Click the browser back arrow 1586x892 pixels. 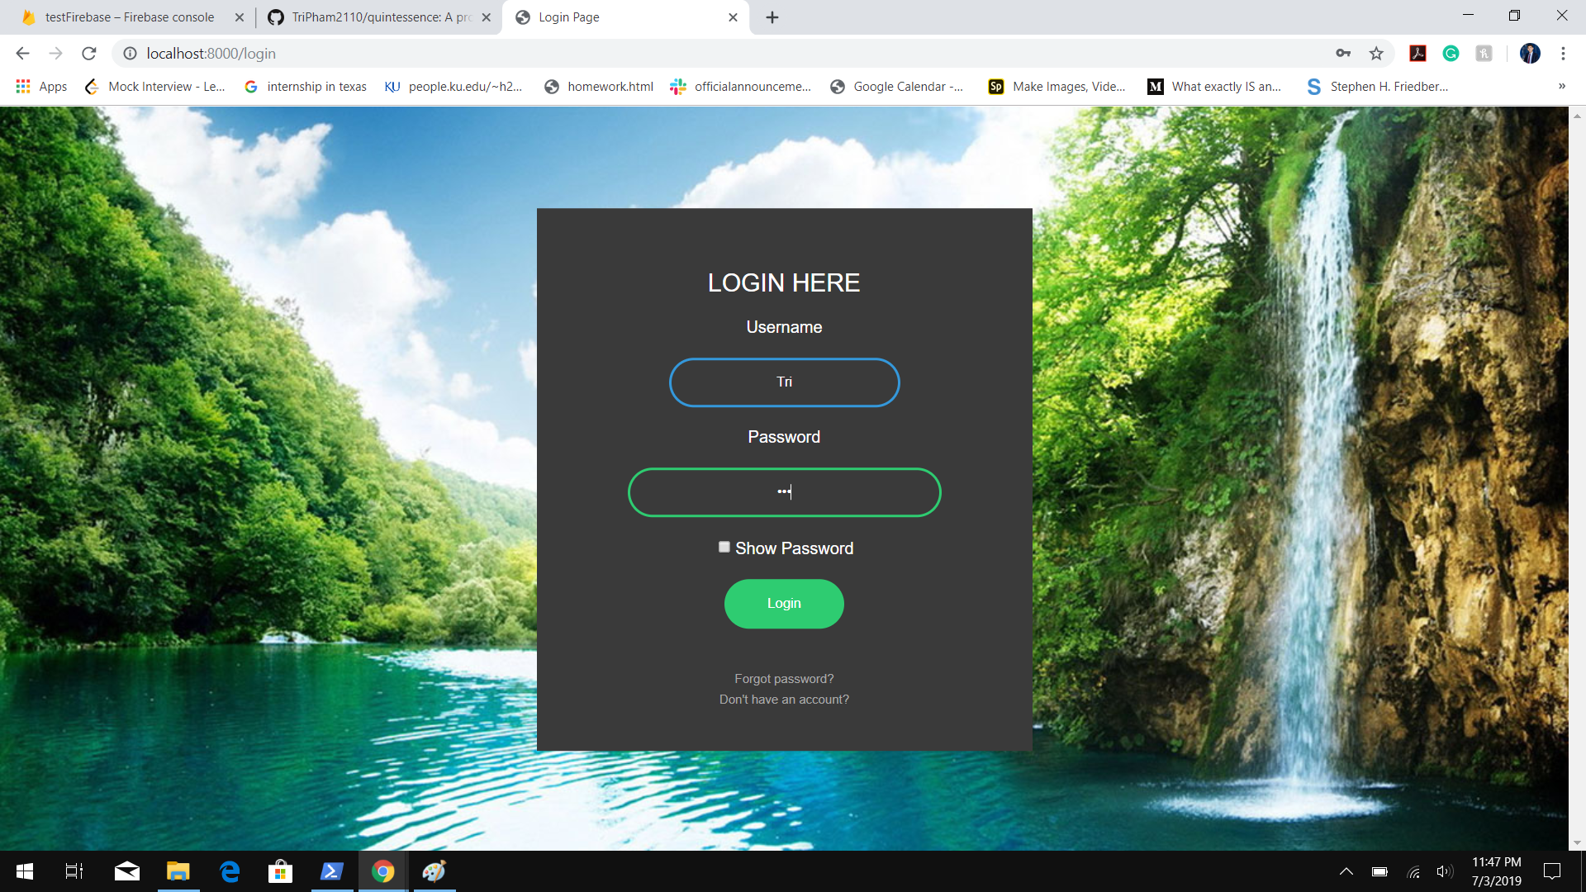(22, 54)
